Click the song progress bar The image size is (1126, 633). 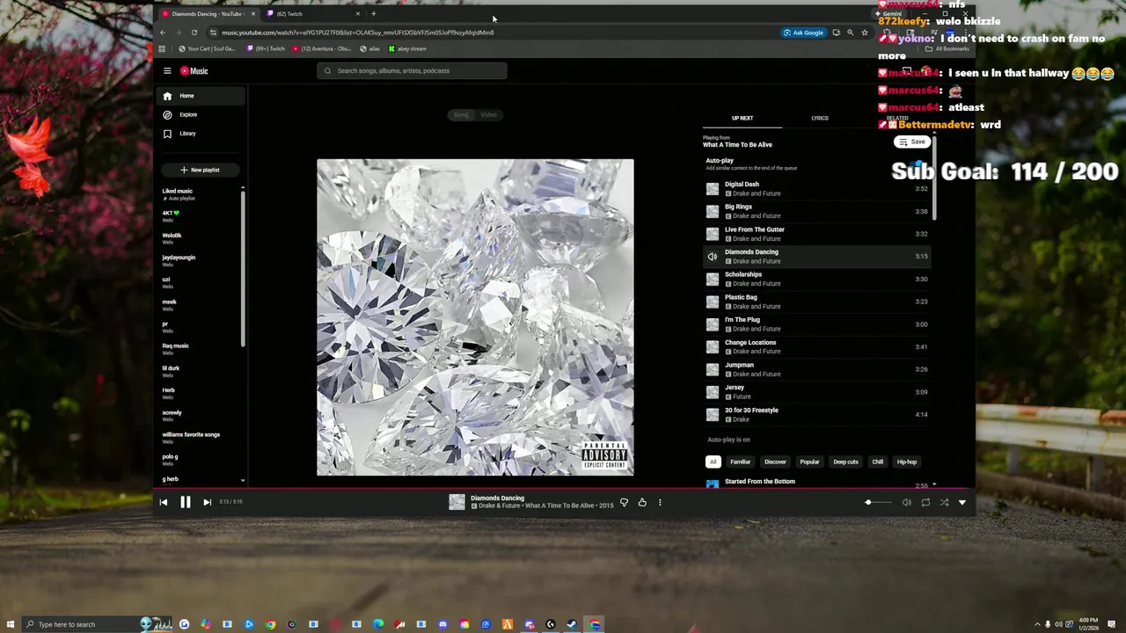click(x=565, y=489)
